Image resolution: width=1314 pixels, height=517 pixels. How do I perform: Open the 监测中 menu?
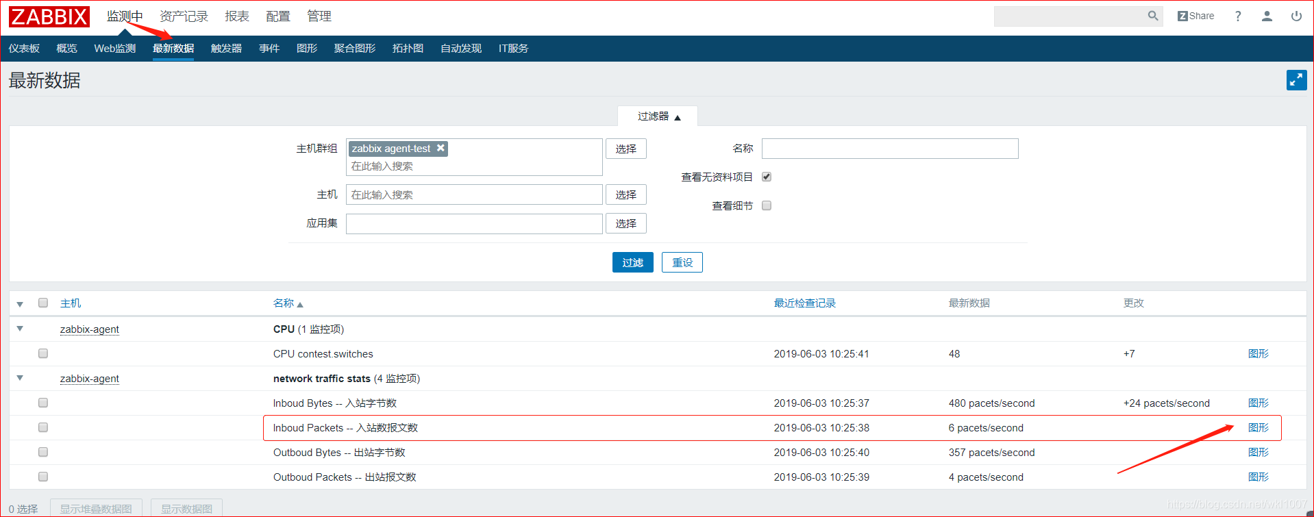click(x=125, y=16)
